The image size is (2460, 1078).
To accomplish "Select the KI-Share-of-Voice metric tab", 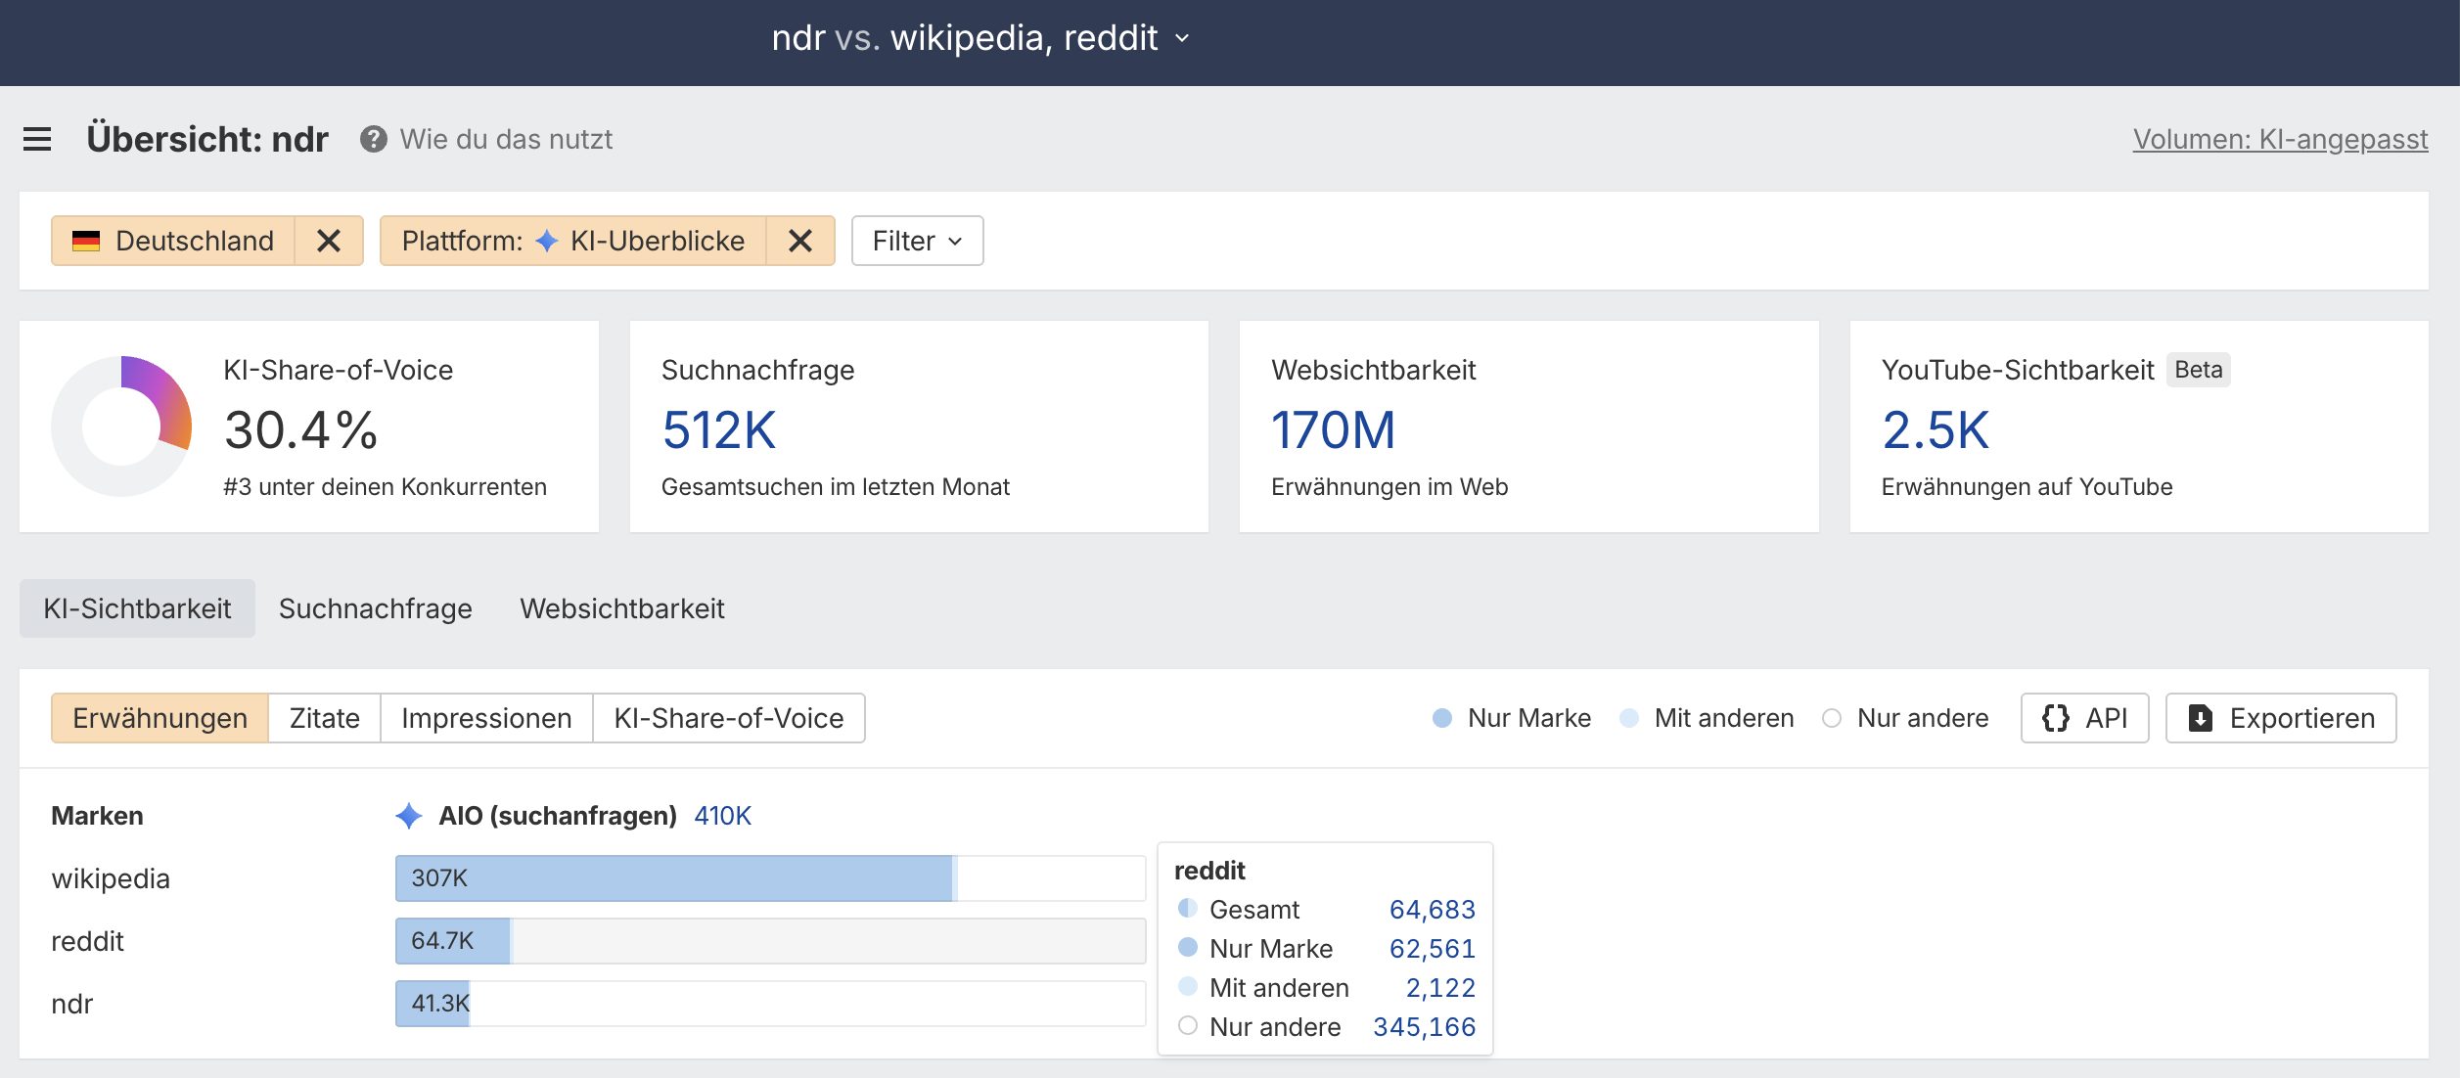I will (x=729, y=718).
